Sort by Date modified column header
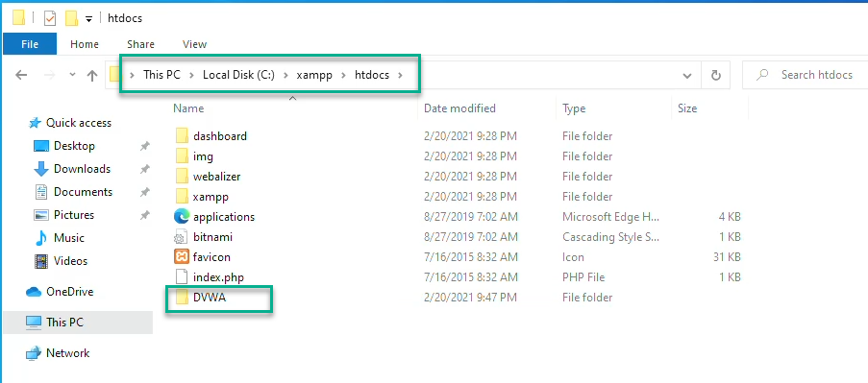The height and width of the screenshot is (383, 868). coord(459,108)
